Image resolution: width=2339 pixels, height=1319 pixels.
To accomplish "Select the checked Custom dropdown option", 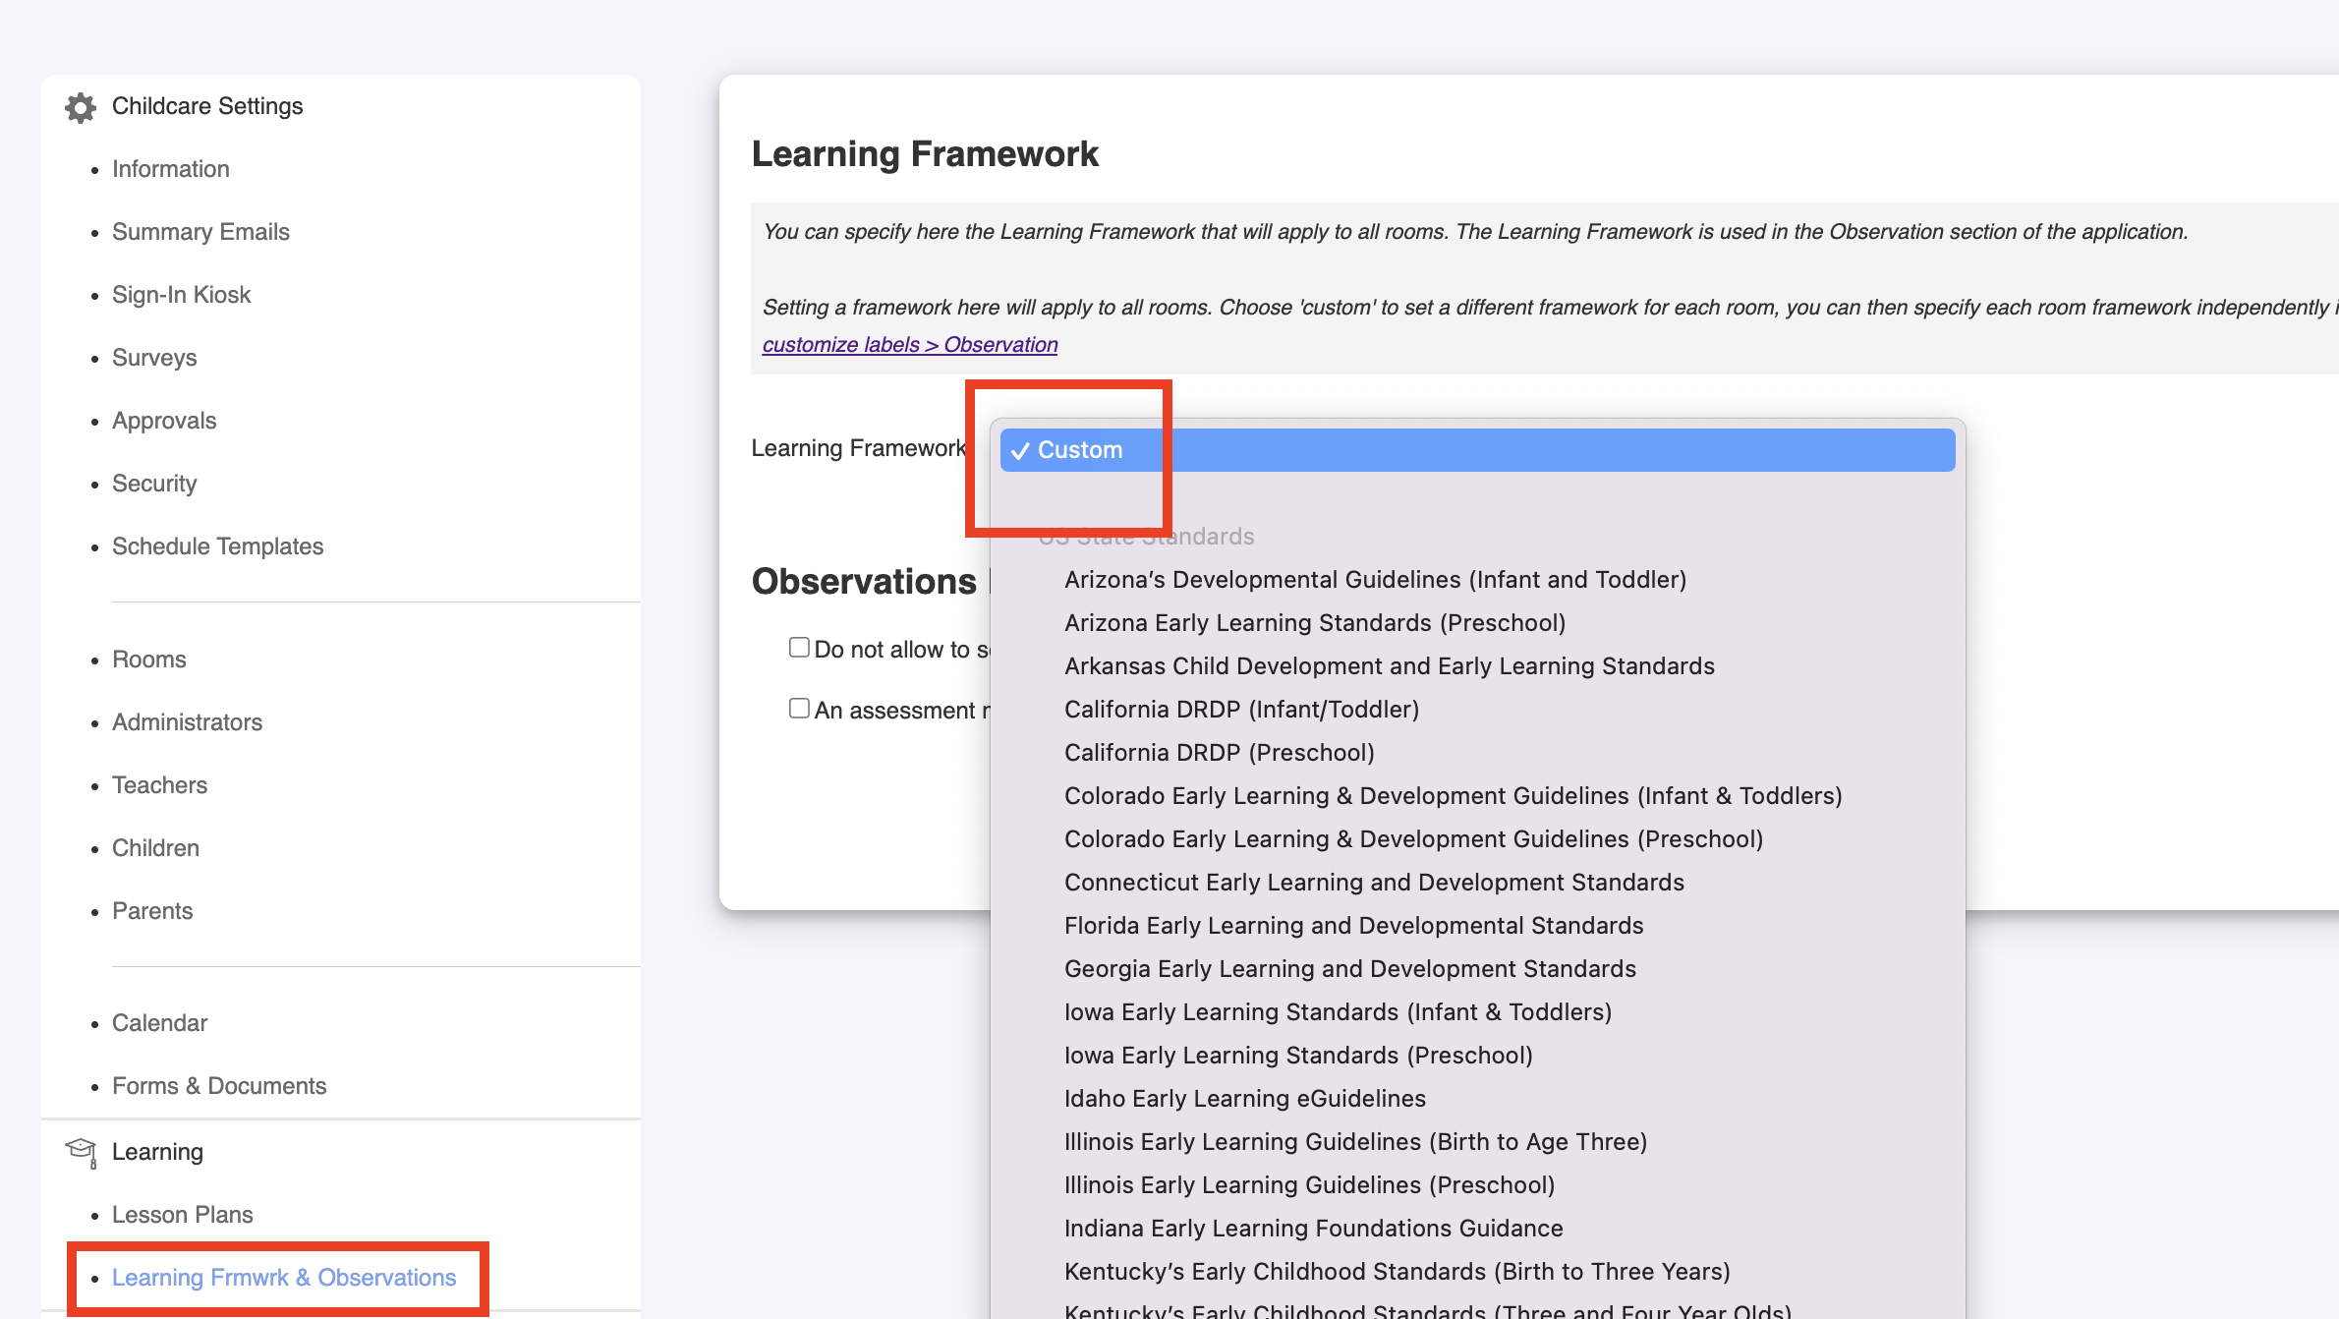I will click(x=1081, y=450).
